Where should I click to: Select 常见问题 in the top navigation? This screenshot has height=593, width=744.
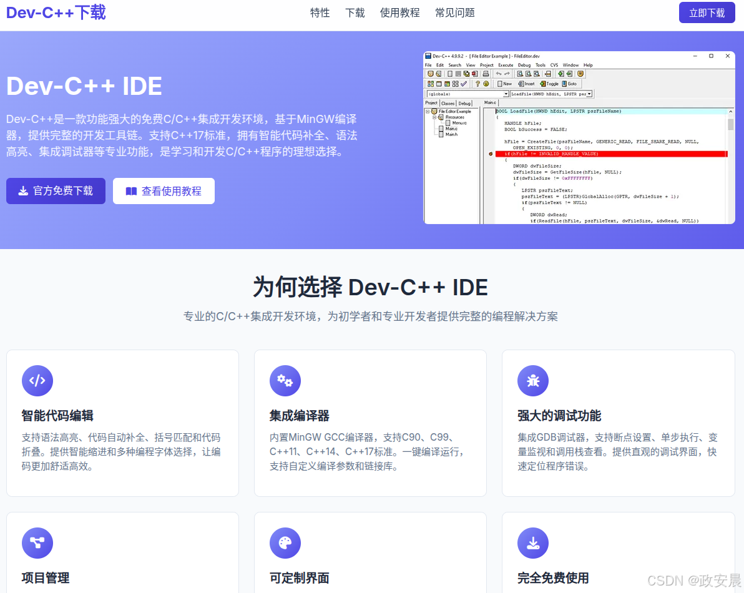(x=455, y=13)
